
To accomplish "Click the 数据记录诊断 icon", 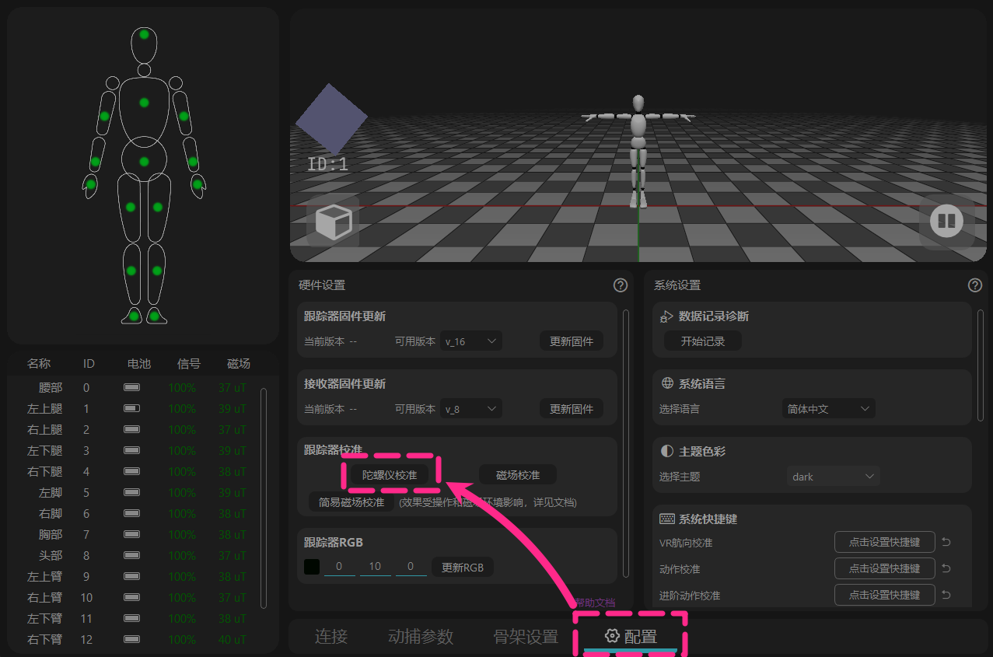I will (x=666, y=316).
